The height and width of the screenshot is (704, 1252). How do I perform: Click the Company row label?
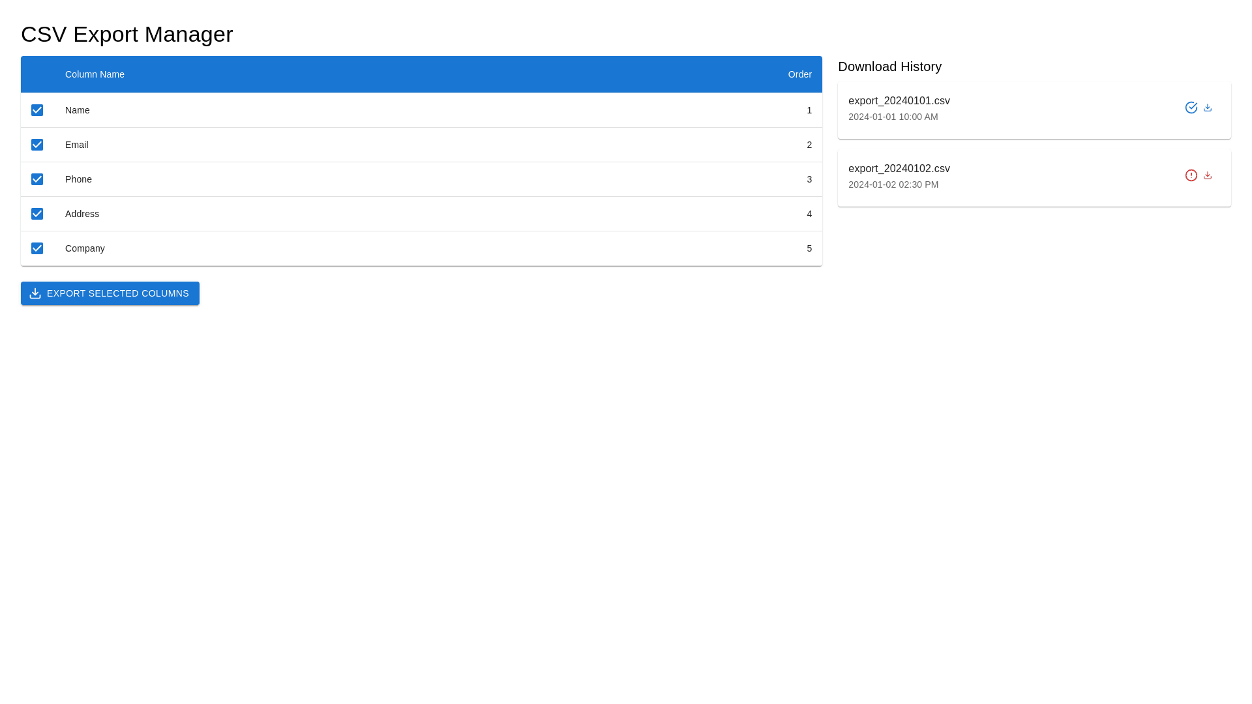click(85, 248)
